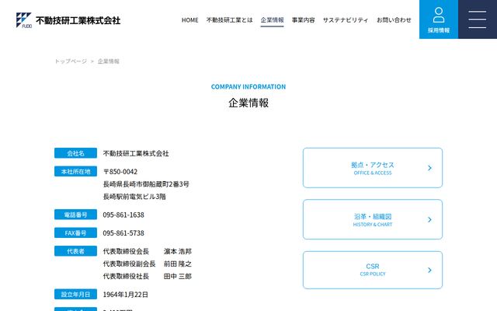Click 前田 隆之 name
Viewport: 497px width, 311px height.
click(178, 264)
